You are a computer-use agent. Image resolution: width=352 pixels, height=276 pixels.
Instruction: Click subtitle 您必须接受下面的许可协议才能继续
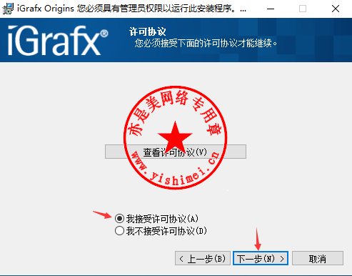pyautogui.click(x=206, y=44)
